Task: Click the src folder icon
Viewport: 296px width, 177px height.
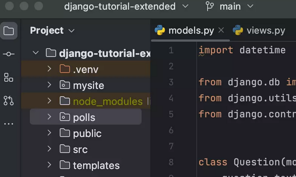Action: click(65, 149)
